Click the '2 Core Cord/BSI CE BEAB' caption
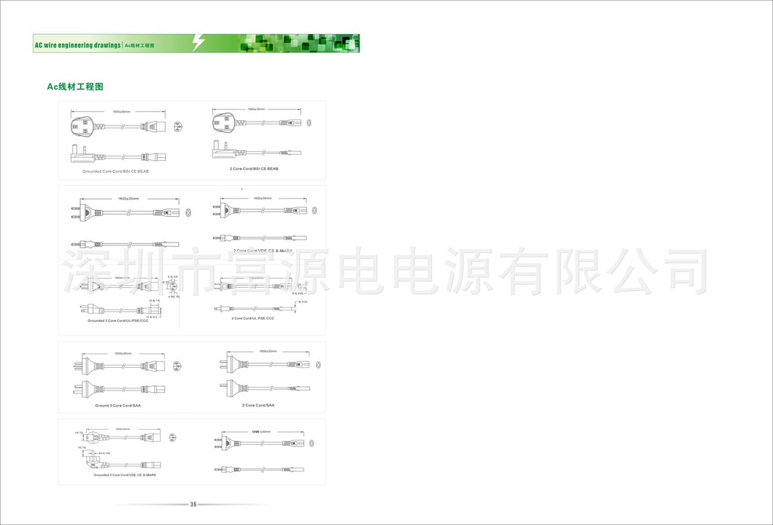 tap(254, 168)
